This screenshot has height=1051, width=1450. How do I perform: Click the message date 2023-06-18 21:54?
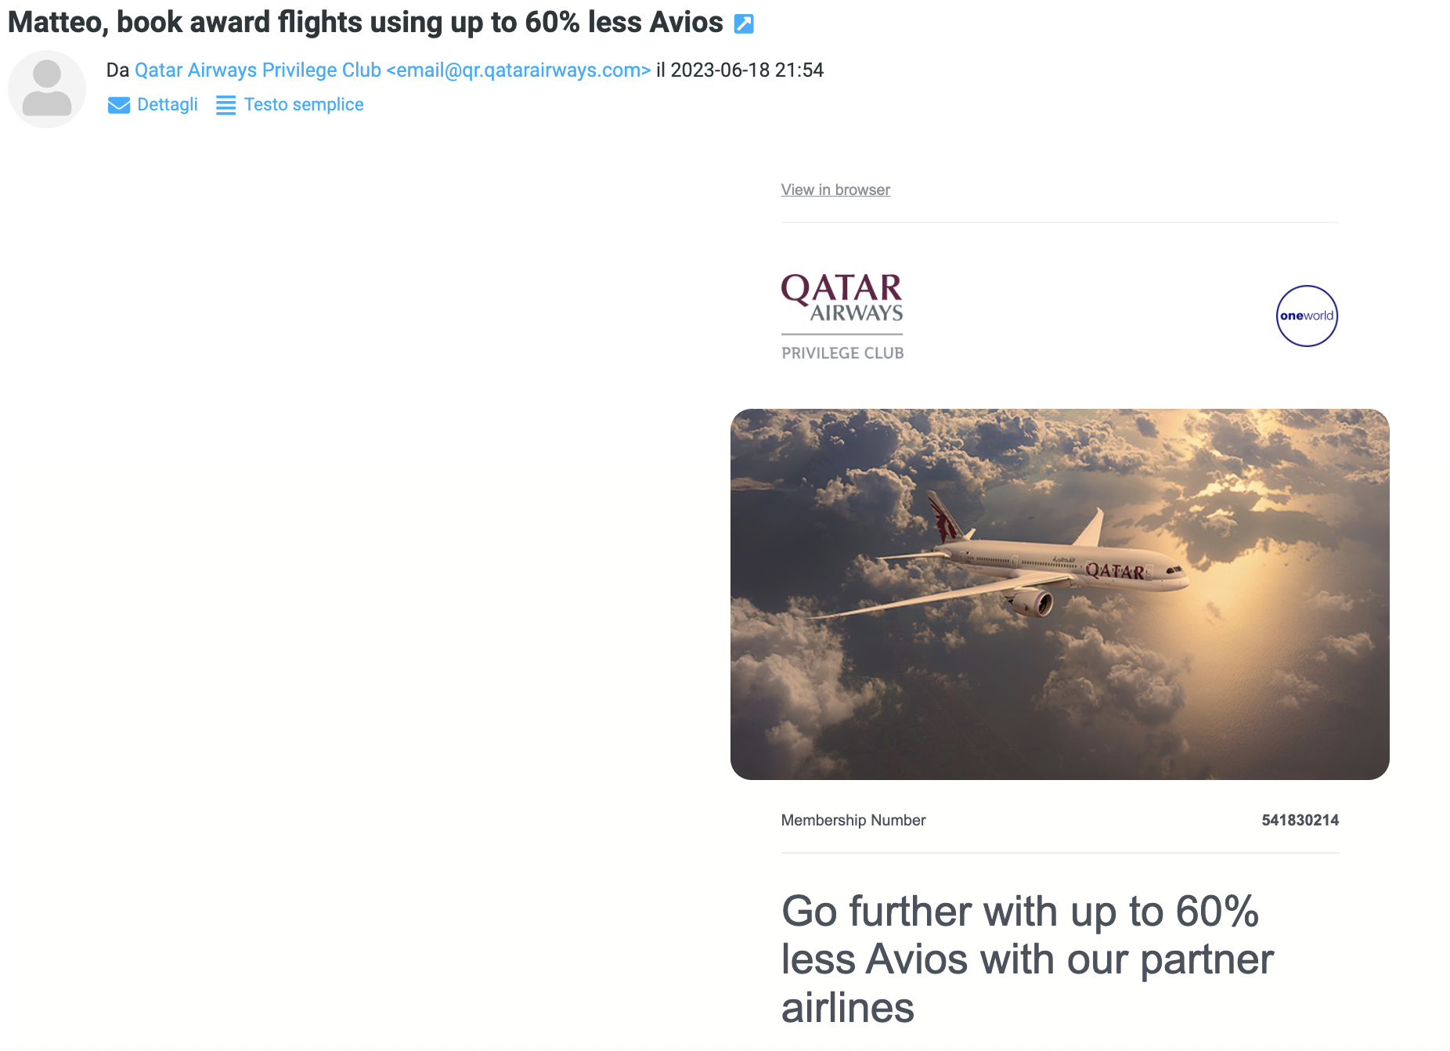tap(747, 70)
